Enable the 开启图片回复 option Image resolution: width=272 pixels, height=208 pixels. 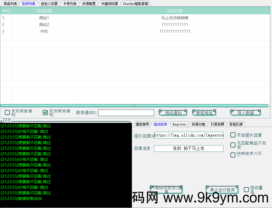[233, 135]
